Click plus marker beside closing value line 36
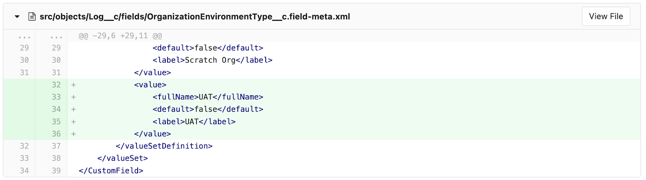Image resolution: width=646 pixels, height=180 pixels. point(73,134)
